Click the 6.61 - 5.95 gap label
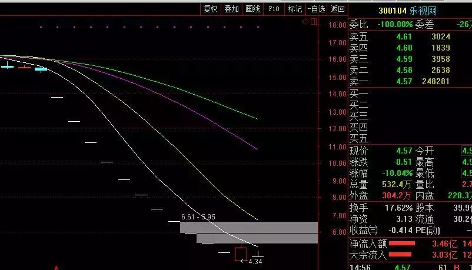 coord(198,216)
